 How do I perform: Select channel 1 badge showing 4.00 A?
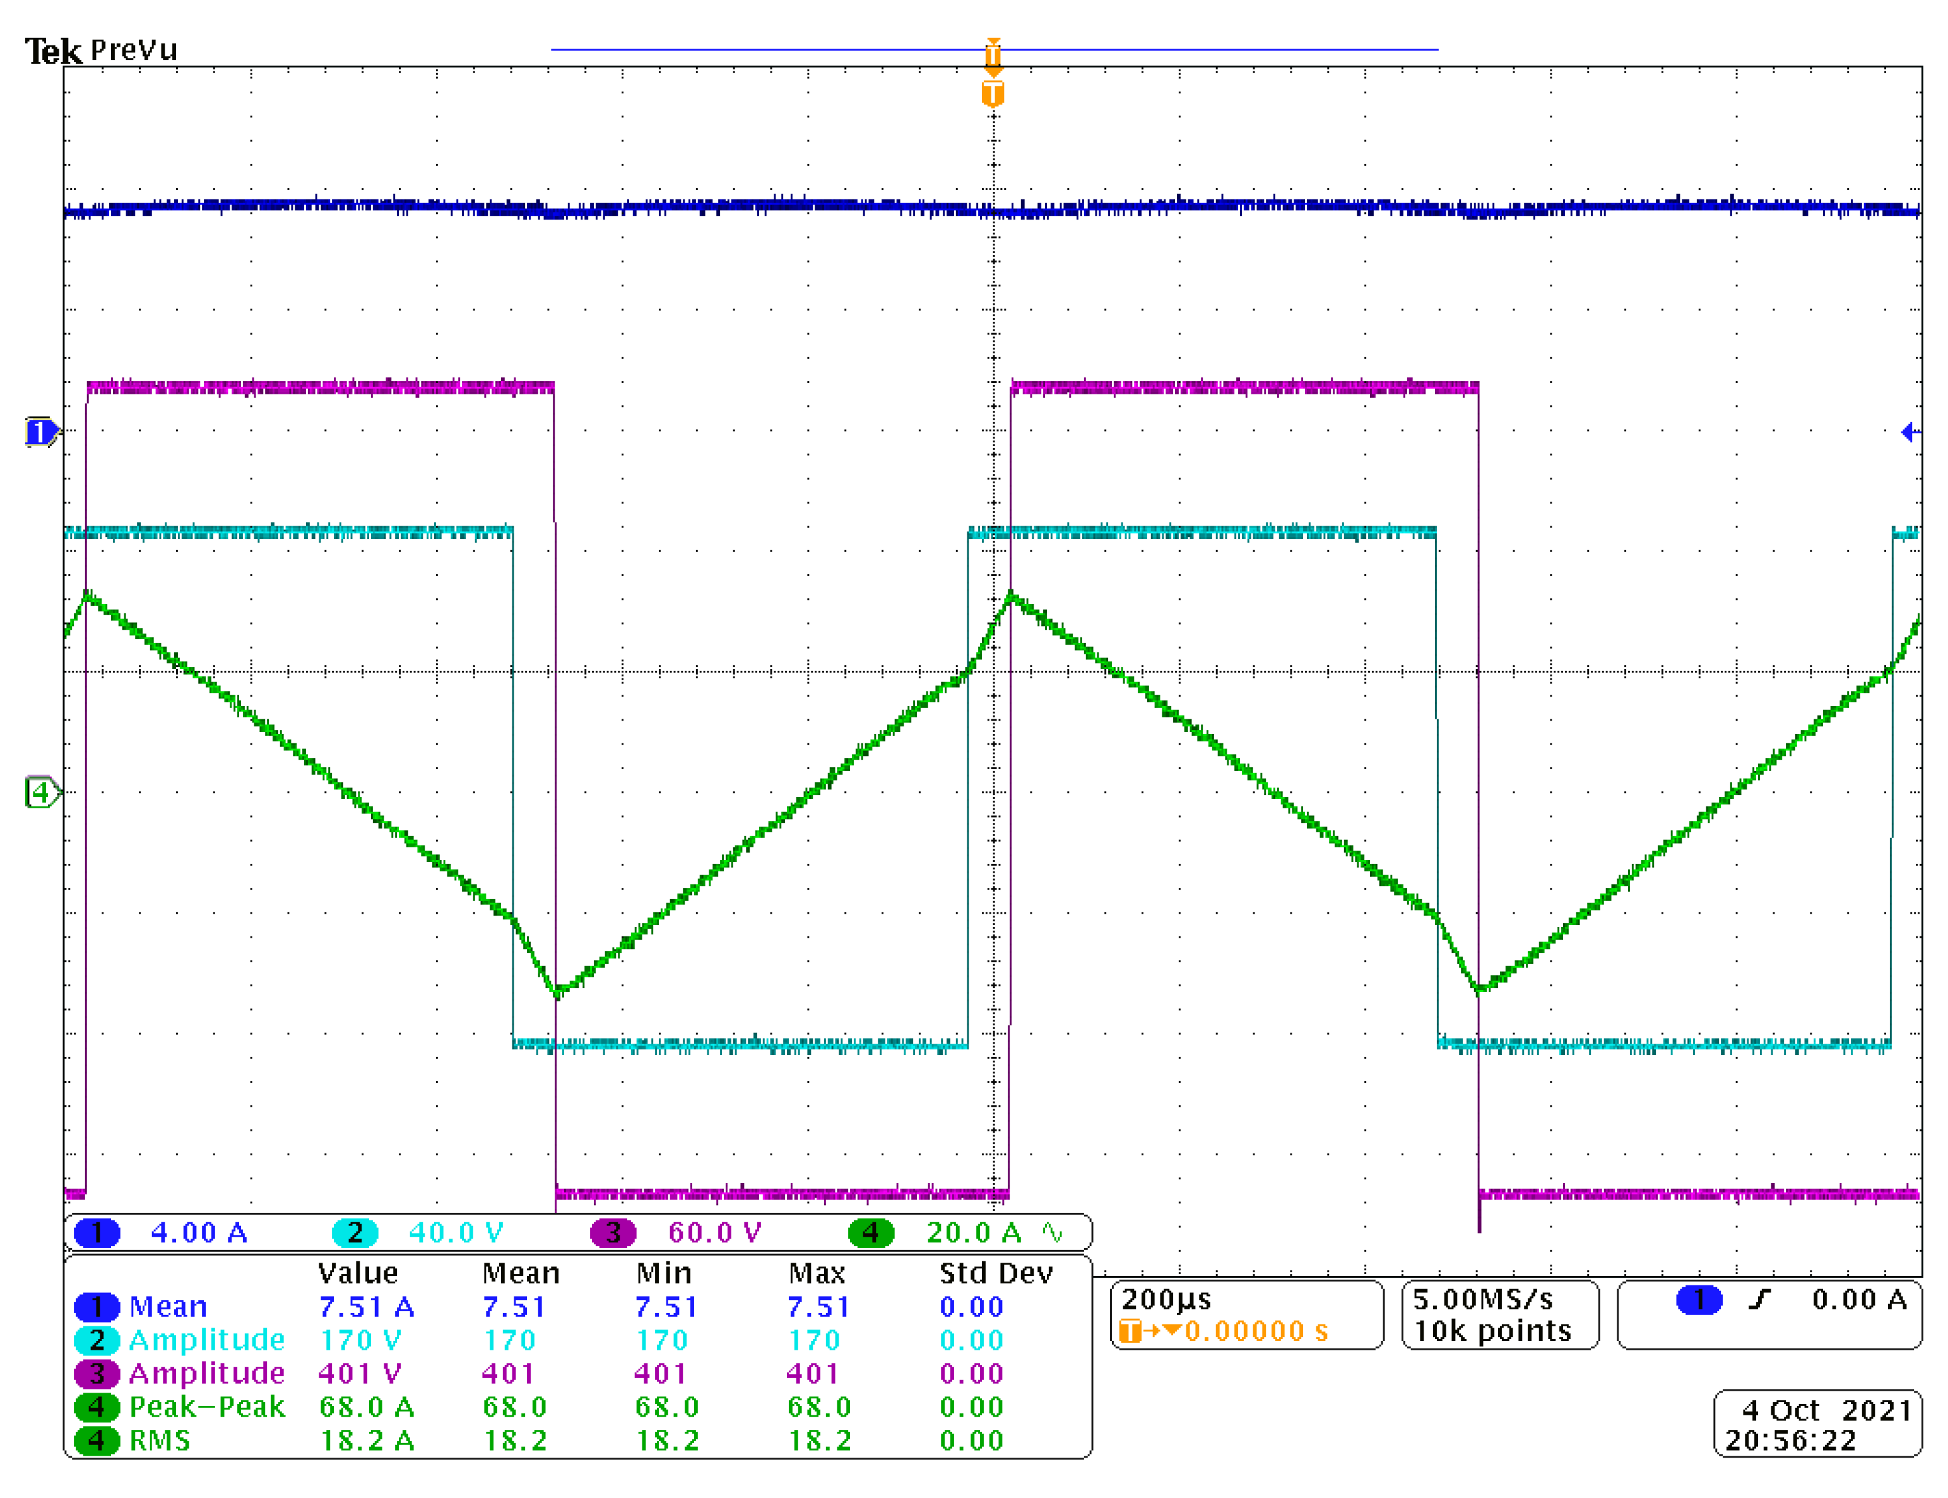coord(97,1232)
